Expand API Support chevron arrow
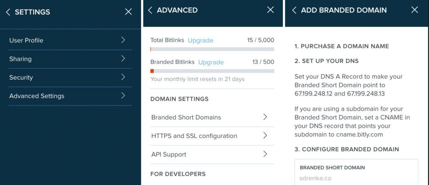Screen dimensions: 429x185 (265, 154)
